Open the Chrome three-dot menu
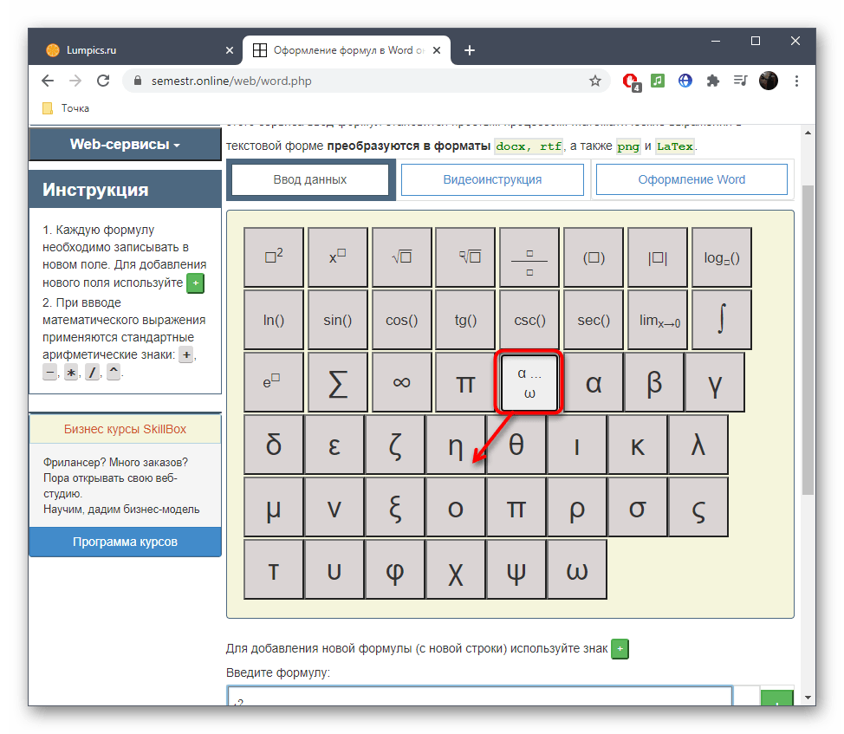844x734 pixels. [796, 81]
